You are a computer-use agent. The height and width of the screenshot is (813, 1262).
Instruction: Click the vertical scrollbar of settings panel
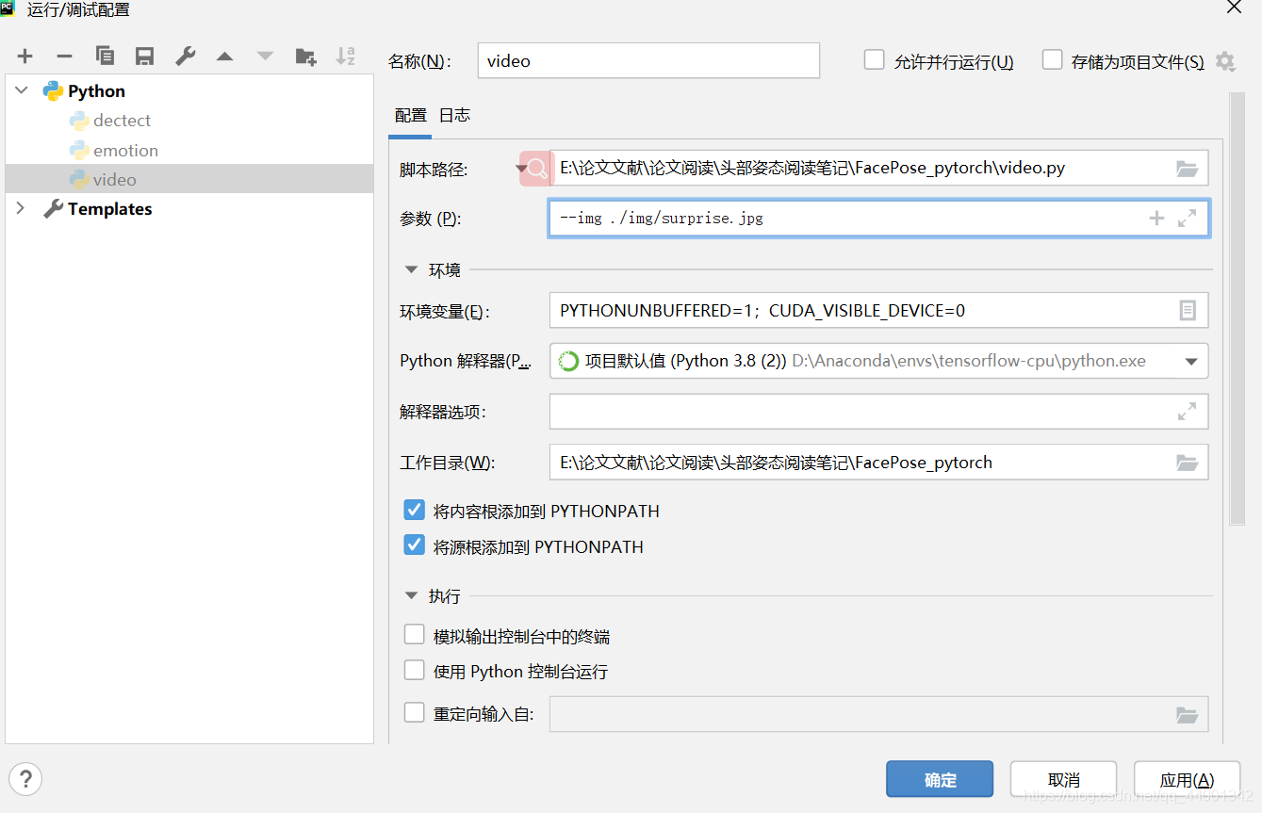tap(1237, 308)
